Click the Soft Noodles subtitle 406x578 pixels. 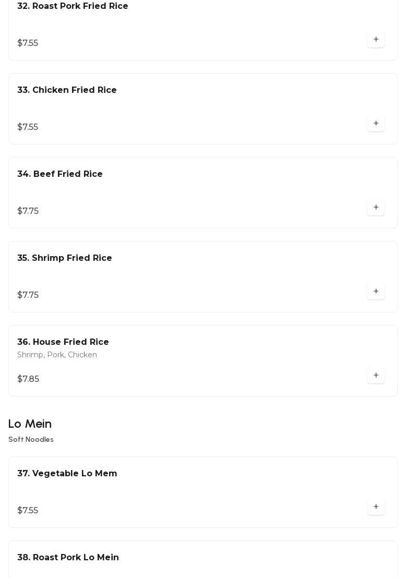(31, 440)
